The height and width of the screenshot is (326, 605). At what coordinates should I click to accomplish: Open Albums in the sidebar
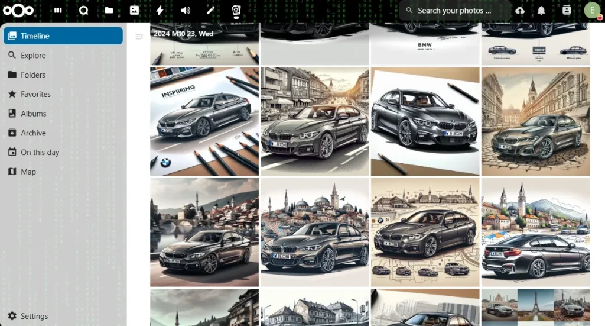click(63, 114)
